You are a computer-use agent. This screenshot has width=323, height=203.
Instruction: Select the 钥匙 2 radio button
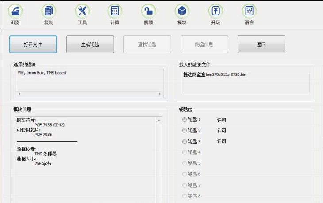[185, 131]
